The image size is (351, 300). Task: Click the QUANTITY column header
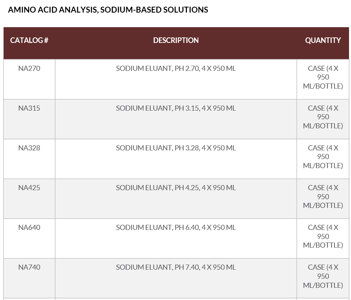[x=323, y=40]
